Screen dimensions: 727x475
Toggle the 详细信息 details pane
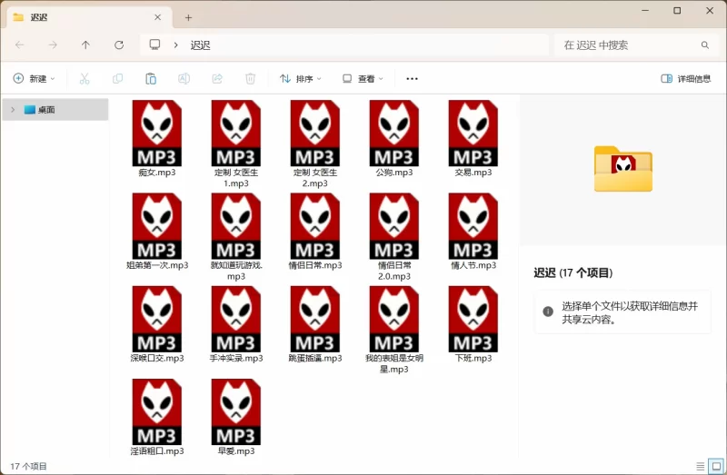[x=686, y=79]
